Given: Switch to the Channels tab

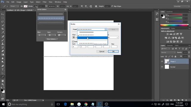Looking at the screenshot, I should click(x=170, y=45).
